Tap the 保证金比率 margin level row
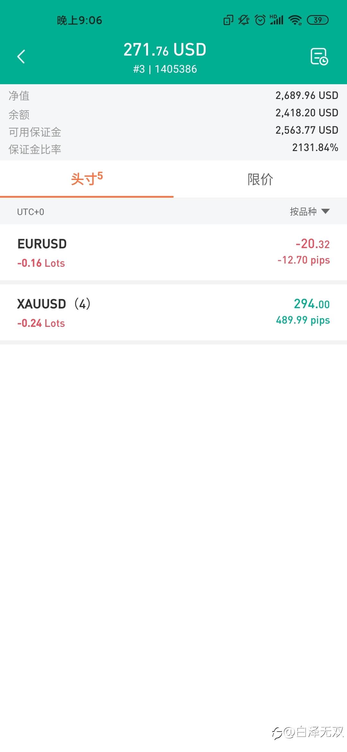The image size is (347, 752). (x=173, y=149)
